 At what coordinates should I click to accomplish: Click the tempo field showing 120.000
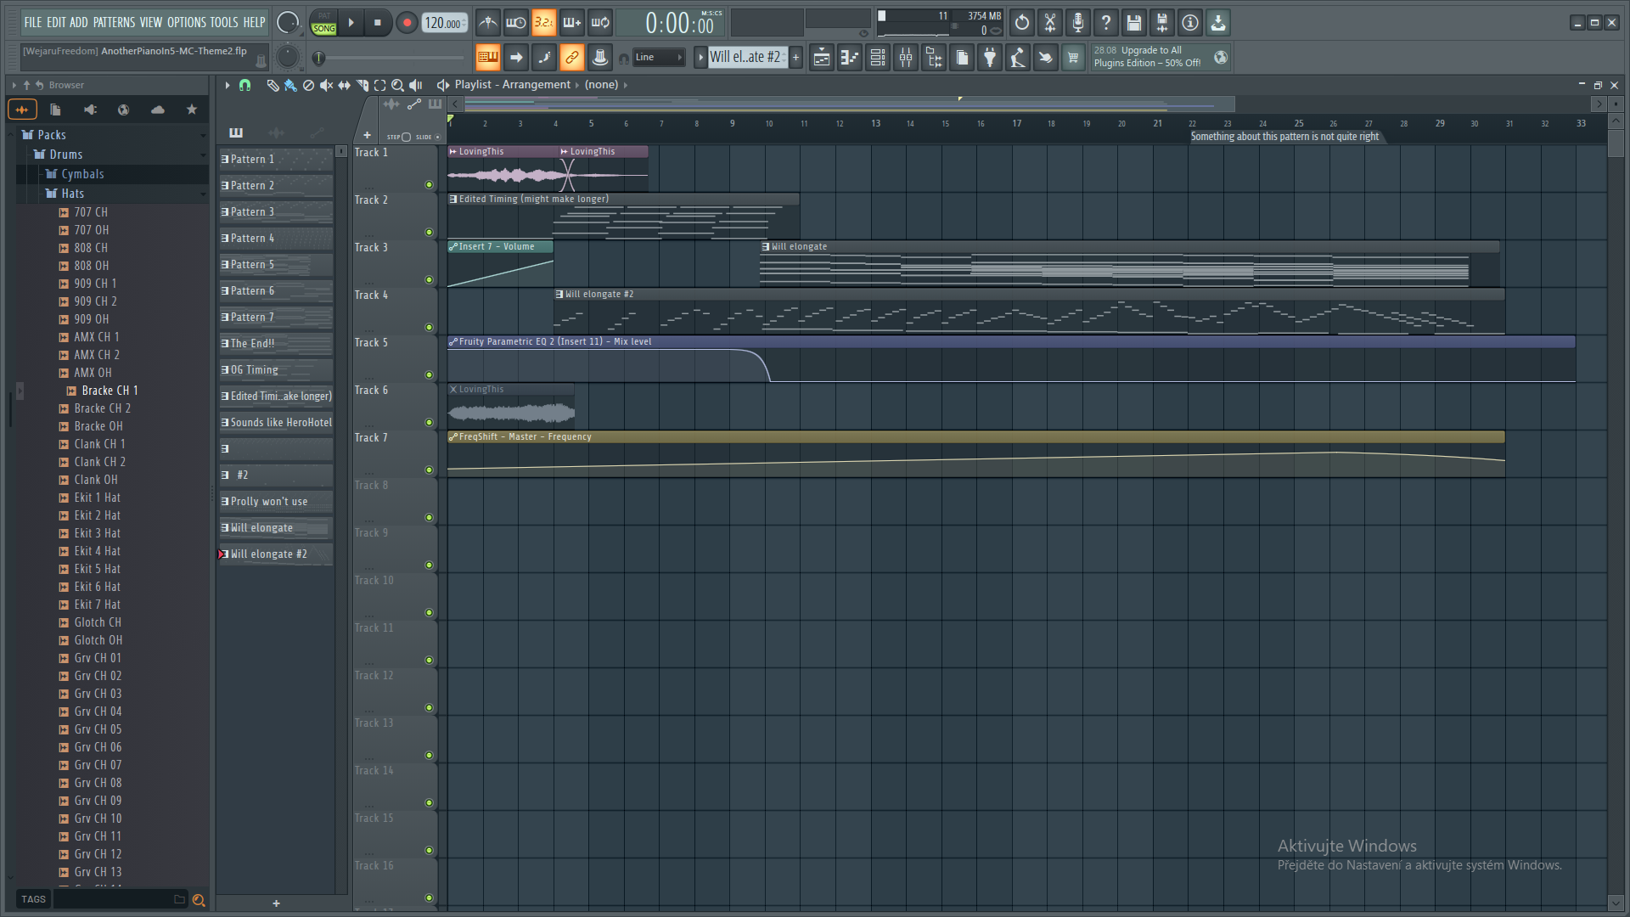point(443,23)
